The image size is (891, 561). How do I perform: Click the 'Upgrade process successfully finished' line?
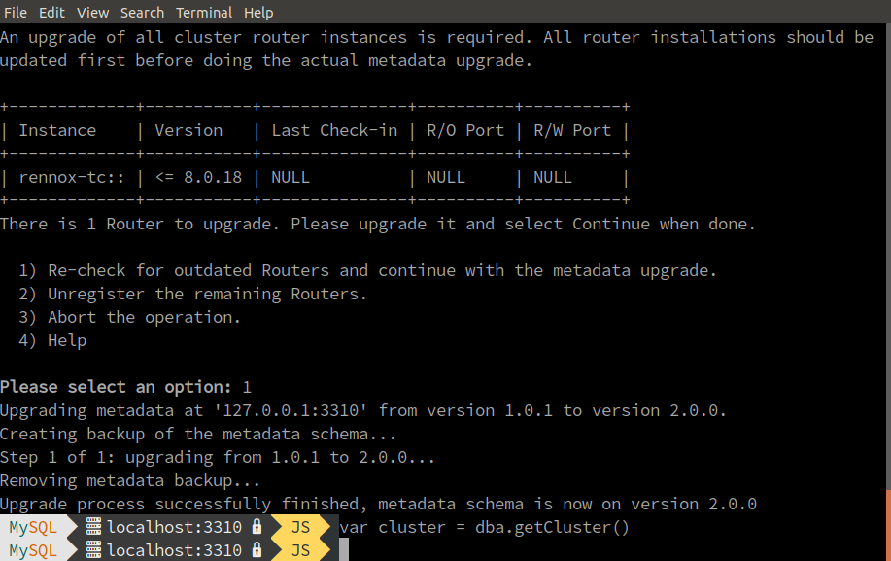click(378, 504)
